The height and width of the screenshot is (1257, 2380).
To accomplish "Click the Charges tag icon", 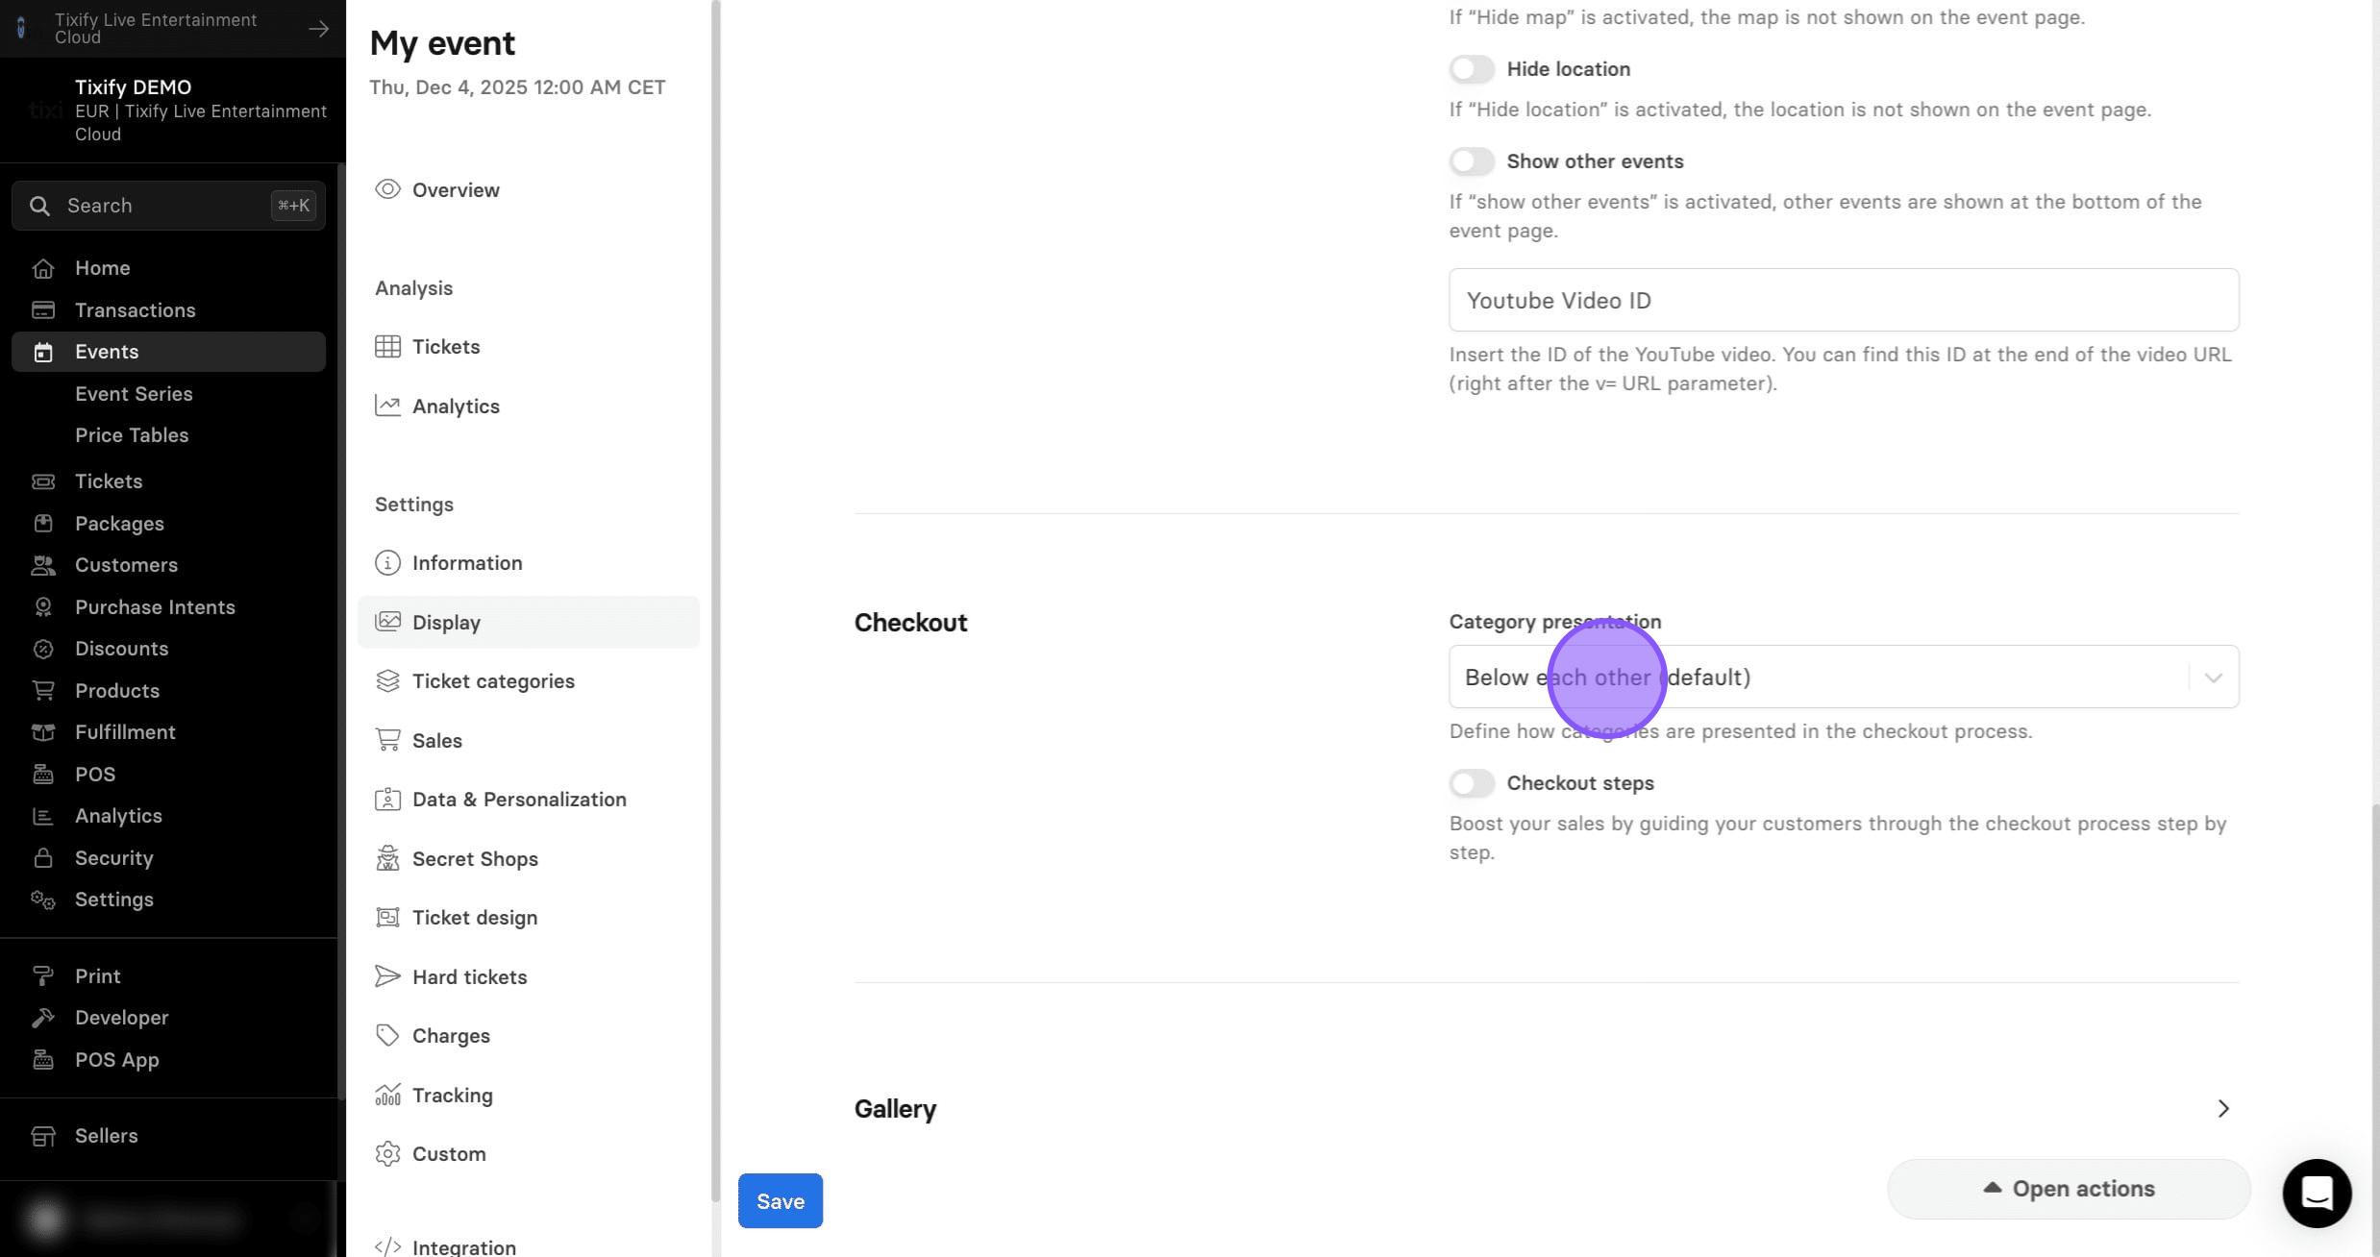I will [x=387, y=1035].
